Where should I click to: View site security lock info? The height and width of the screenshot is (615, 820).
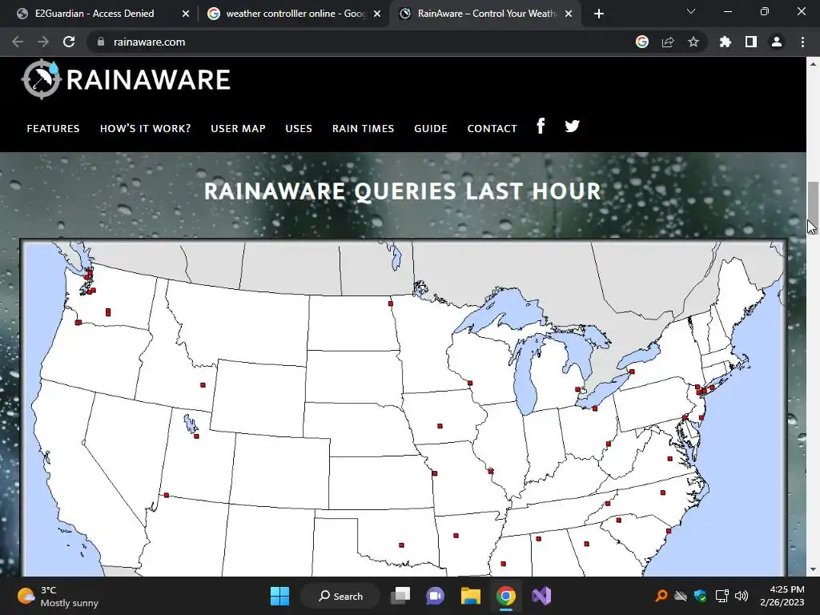(100, 42)
